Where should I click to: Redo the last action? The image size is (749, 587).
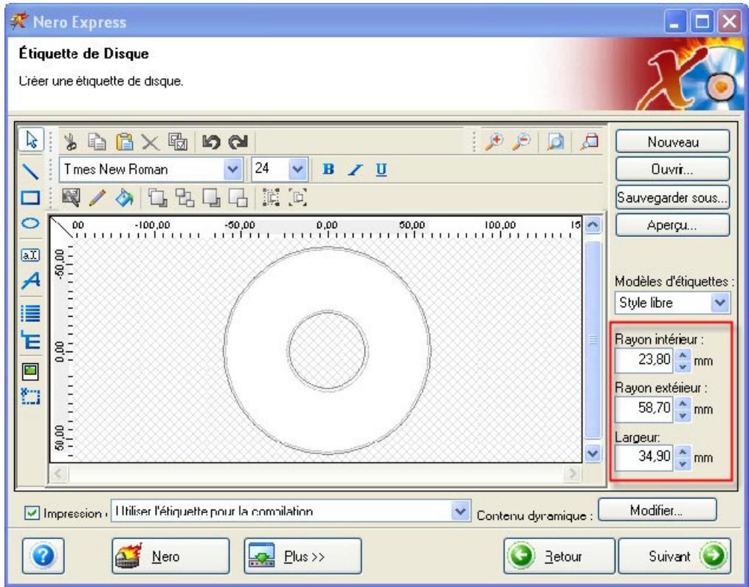click(x=238, y=142)
